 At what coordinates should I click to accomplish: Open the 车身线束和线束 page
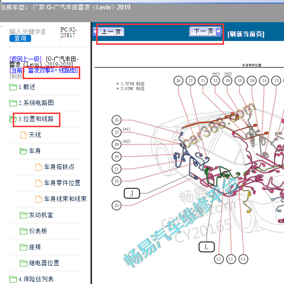pos(65,199)
